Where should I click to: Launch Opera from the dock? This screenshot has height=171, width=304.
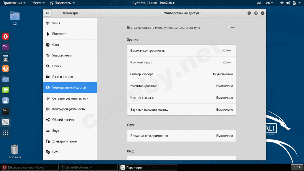(6, 37)
